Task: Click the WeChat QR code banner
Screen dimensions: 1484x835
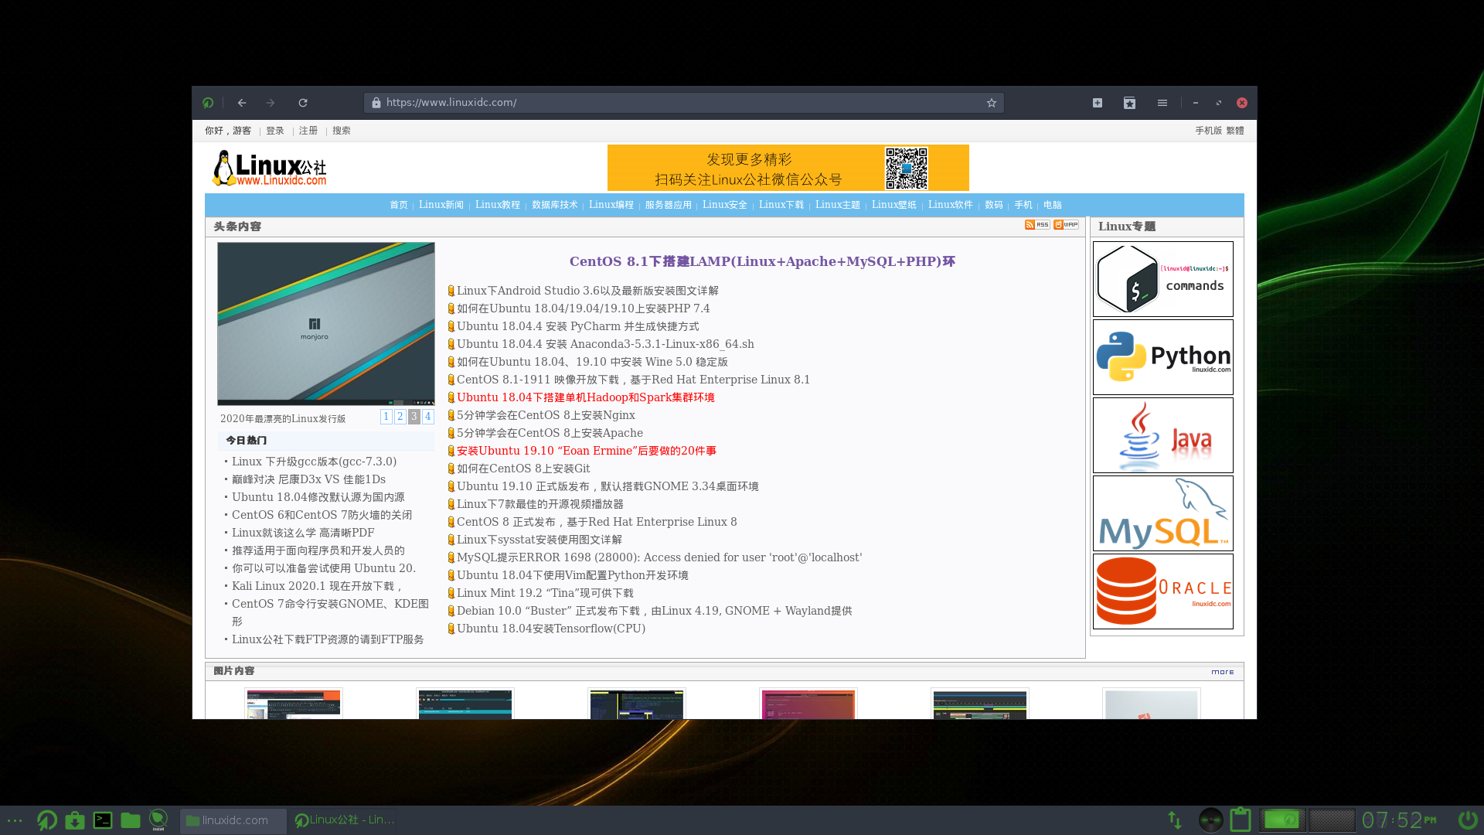Action: (x=788, y=168)
